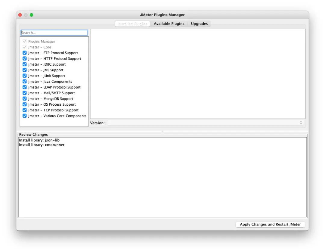
Task: Select the 'jmeter - HTTP Protocol Support' row label
Action: point(55,59)
